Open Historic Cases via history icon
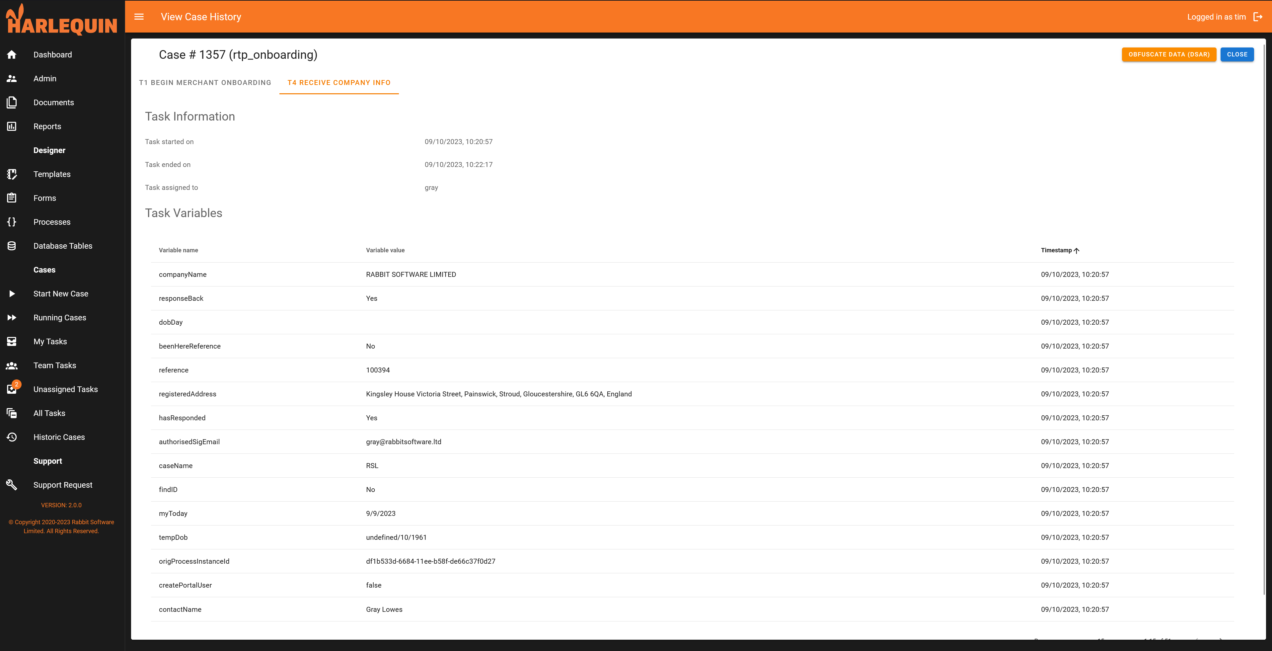The image size is (1272, 651). coord(12,437)
